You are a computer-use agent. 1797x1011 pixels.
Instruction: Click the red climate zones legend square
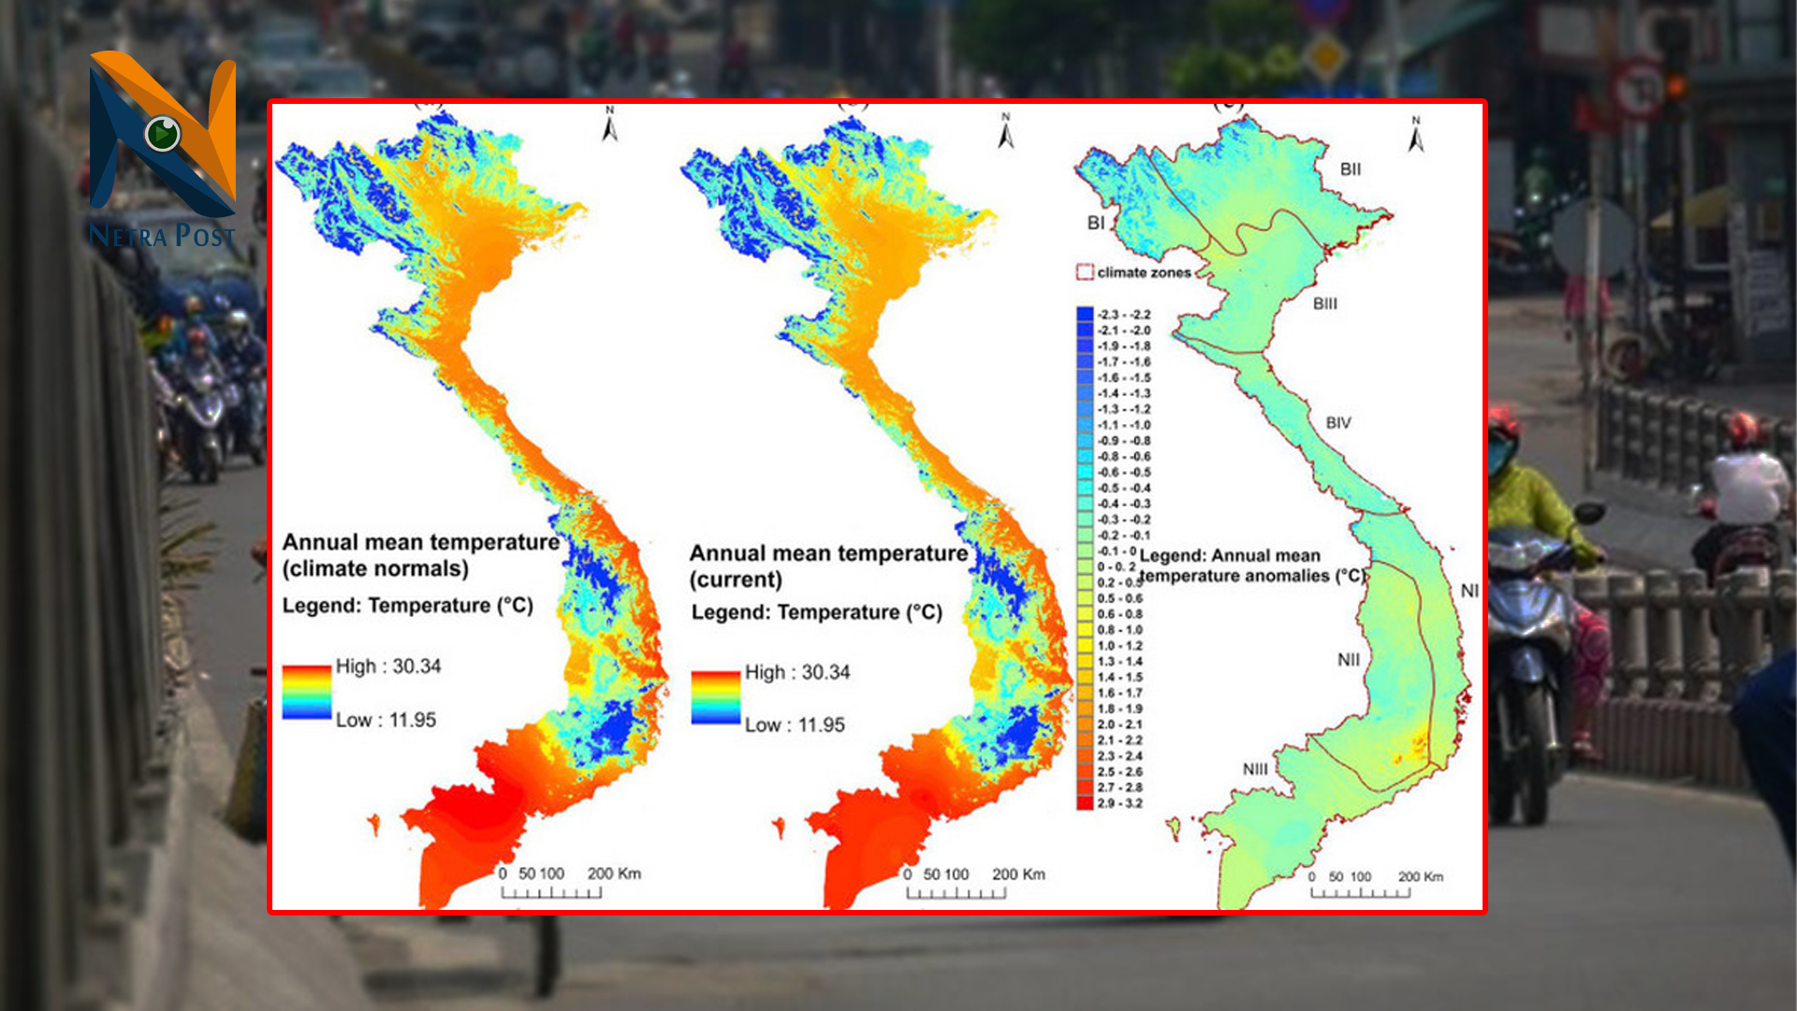coord(1085,272)
